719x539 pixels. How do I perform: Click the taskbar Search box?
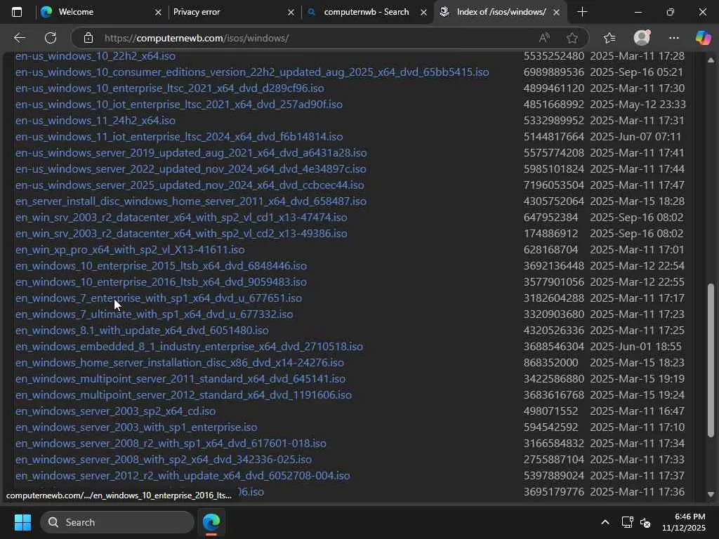117,522
